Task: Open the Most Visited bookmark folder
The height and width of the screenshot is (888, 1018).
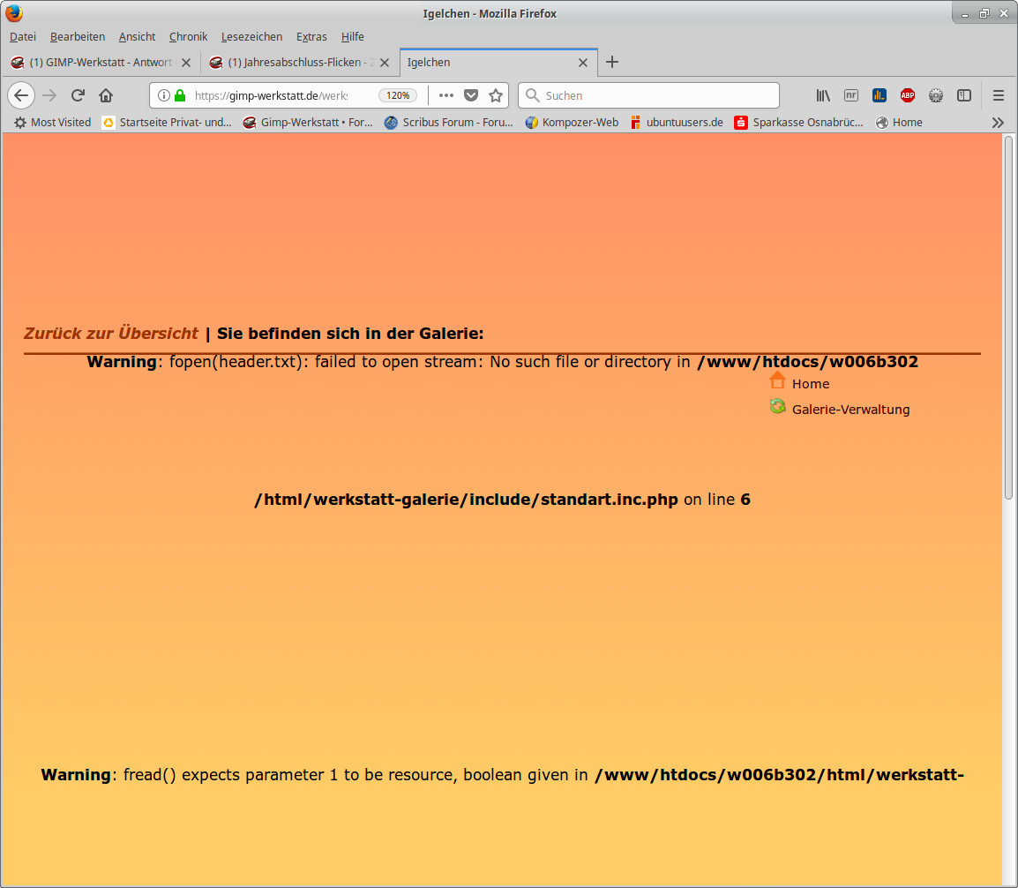Action: (53, 122)
